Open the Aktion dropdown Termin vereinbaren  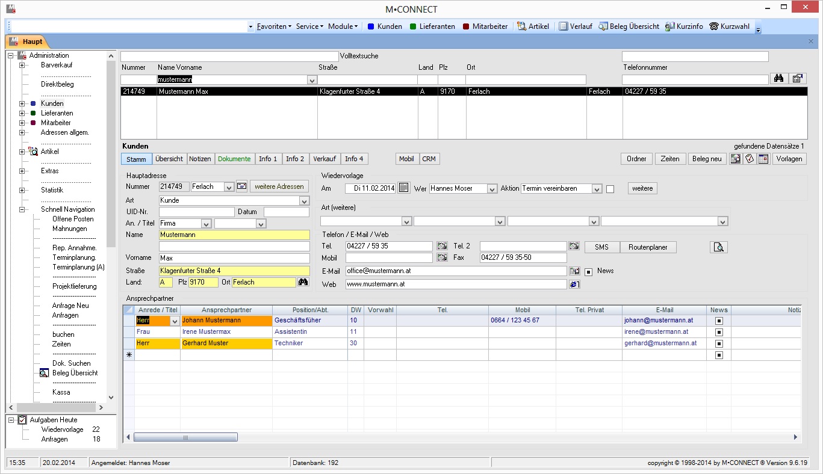click(597, 189)
